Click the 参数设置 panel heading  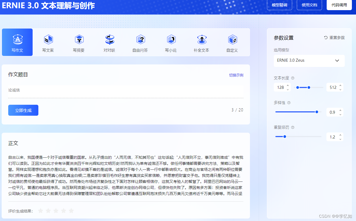[284, 38]
